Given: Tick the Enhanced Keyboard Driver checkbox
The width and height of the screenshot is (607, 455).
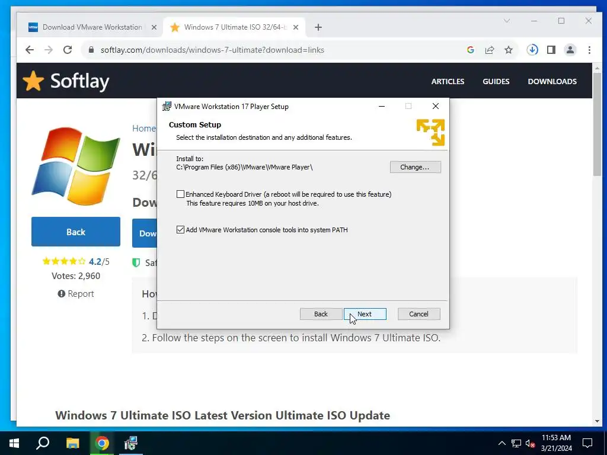Looking at the screenshot, I should point(180,194).
